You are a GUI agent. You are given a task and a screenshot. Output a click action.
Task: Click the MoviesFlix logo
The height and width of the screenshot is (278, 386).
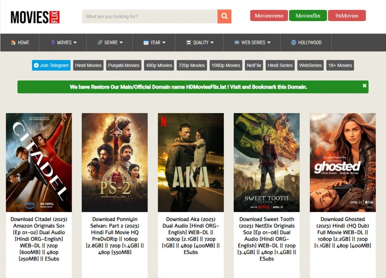pyautogui.click(x=35, y=17)
